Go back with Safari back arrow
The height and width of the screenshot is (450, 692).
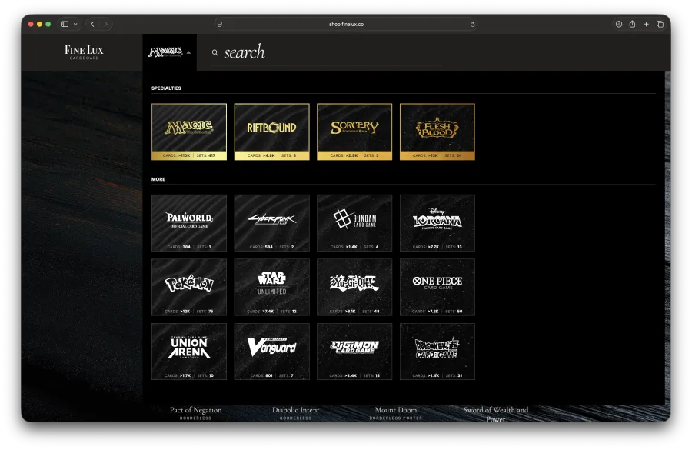(92, 25)
